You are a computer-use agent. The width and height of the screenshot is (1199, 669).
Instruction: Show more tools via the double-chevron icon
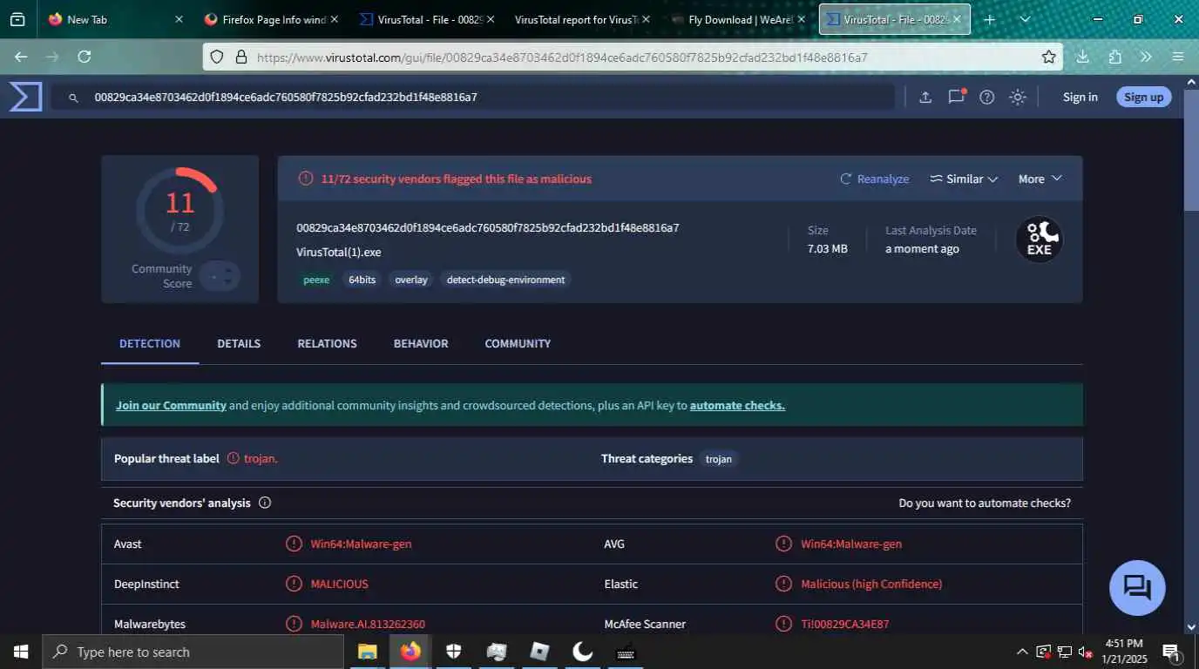click(x=1146, y=57)
